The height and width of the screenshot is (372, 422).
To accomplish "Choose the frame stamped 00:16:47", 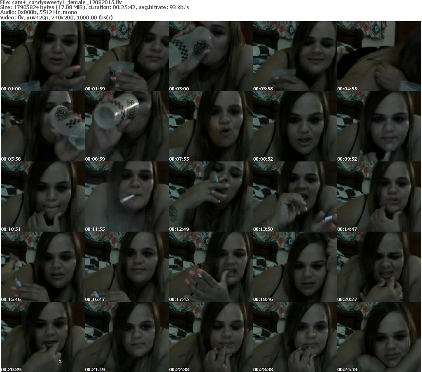I will click(127, 267).
